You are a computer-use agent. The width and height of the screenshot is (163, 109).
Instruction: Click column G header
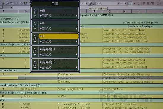[110, 11]
